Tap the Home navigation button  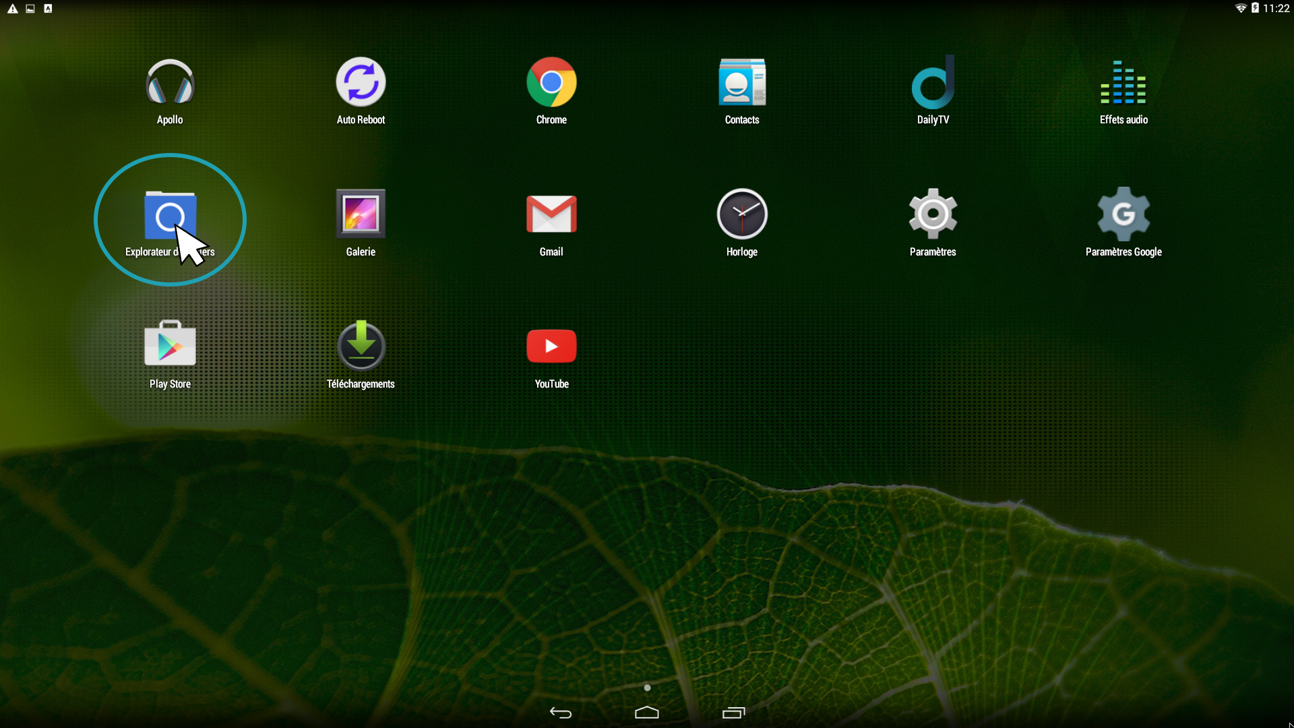tap(647, 712)
